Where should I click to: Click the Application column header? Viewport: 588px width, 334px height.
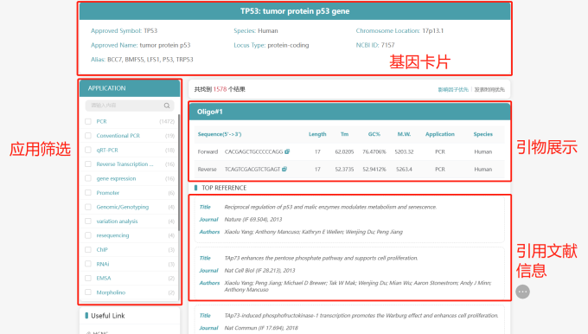click(440, 134)
